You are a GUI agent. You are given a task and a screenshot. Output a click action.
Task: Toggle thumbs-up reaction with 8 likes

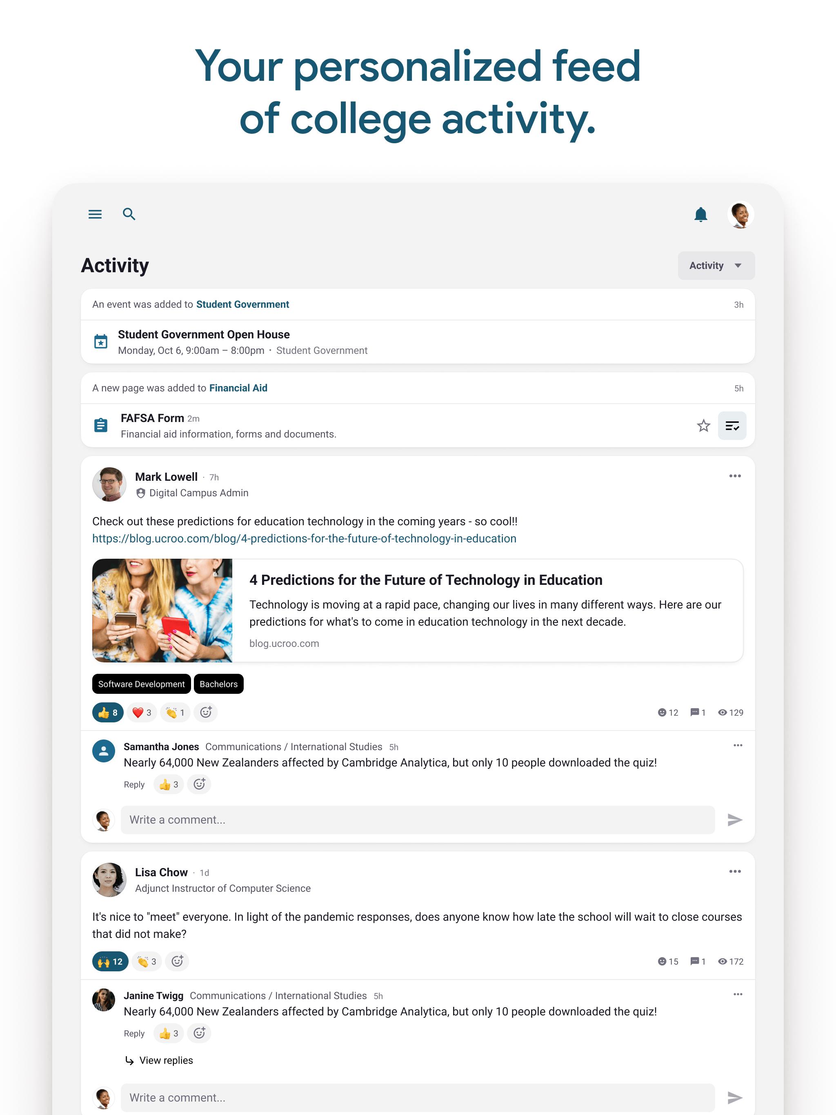pyautogui.click(x=108, y=712)
